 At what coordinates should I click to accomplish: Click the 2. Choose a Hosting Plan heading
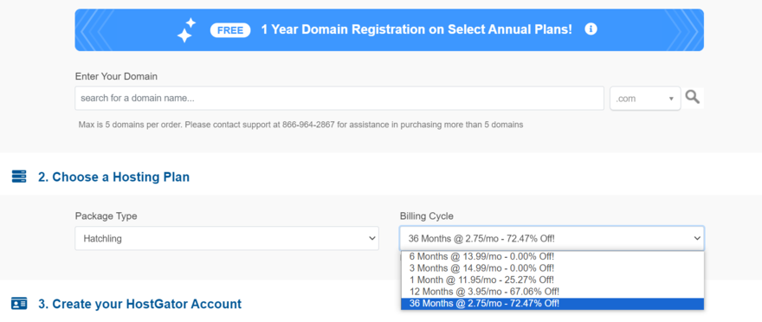[x=113, y=177]
